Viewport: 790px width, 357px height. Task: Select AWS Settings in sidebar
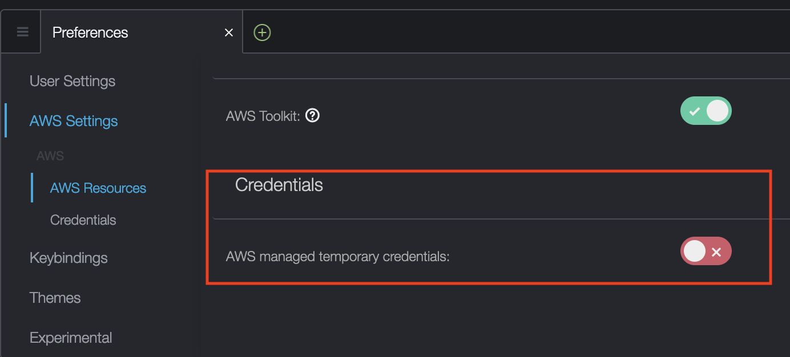pos(74,121)
